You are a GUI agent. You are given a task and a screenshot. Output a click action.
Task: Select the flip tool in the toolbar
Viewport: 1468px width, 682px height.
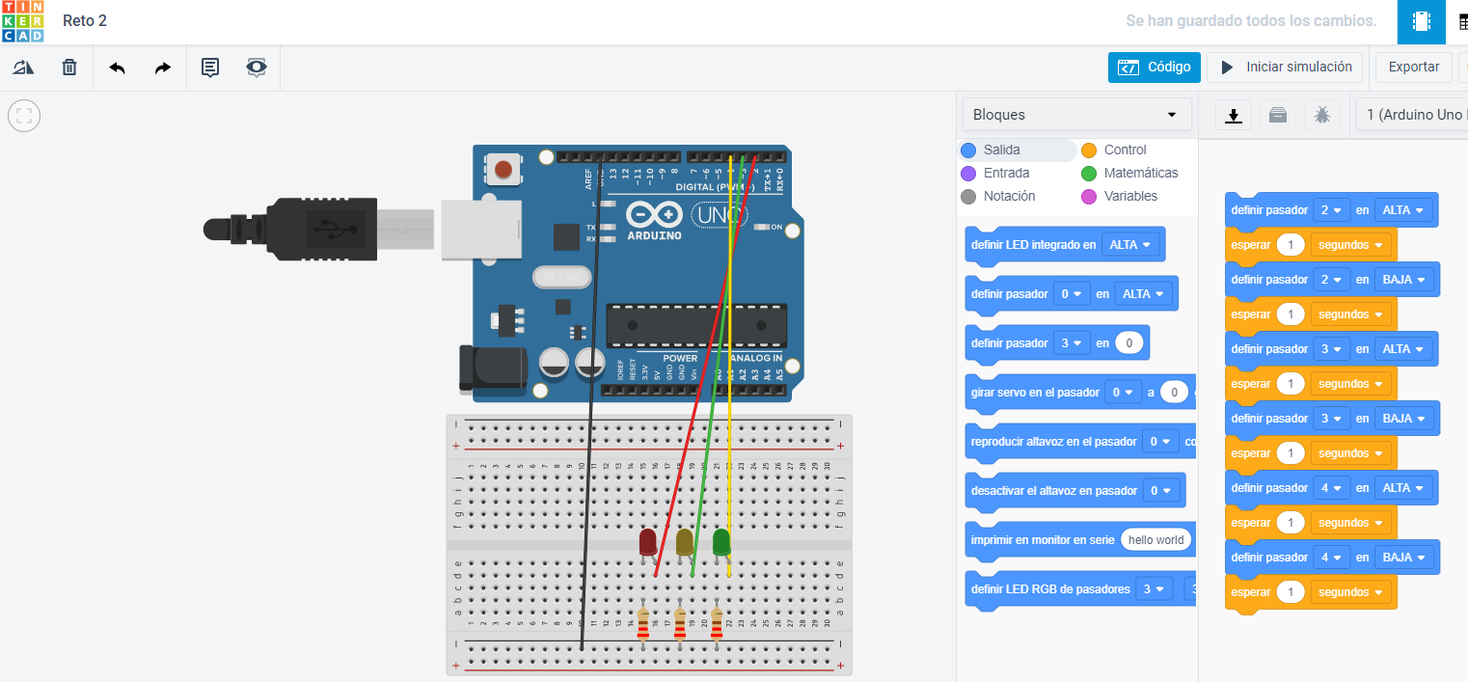(23, 67)
